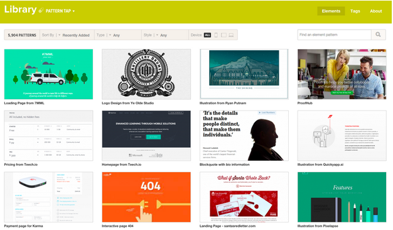Open the orange 404 page thumbnail

pyautogui.click(x=146, y=197)
